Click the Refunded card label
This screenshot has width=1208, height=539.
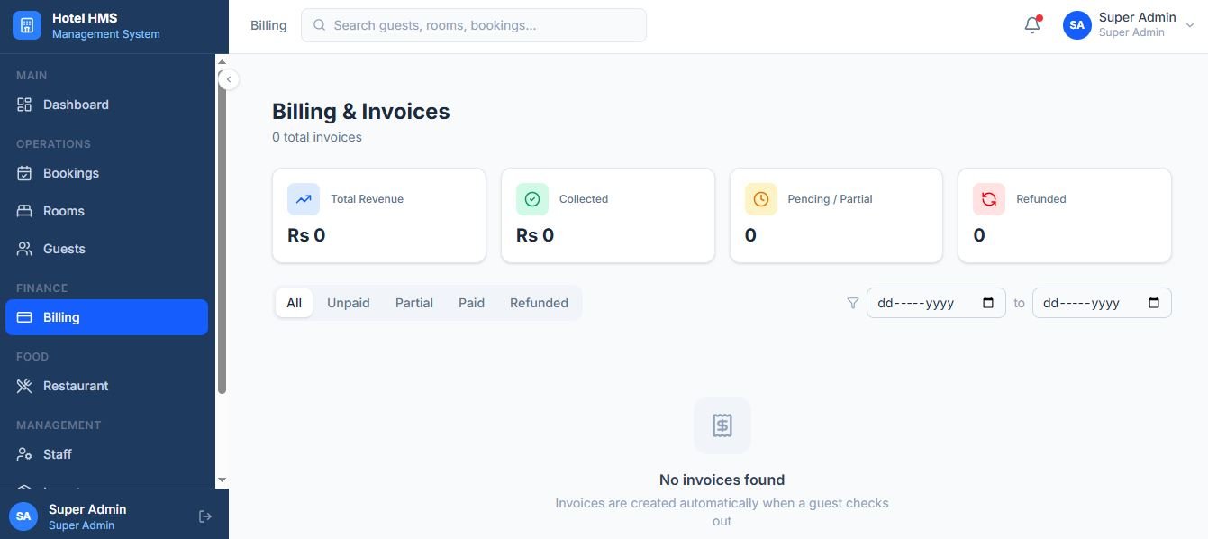click(x=1041, y=199)
